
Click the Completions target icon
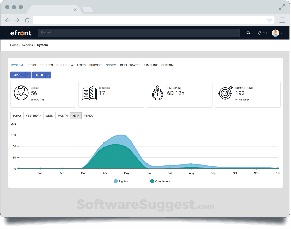225,93
